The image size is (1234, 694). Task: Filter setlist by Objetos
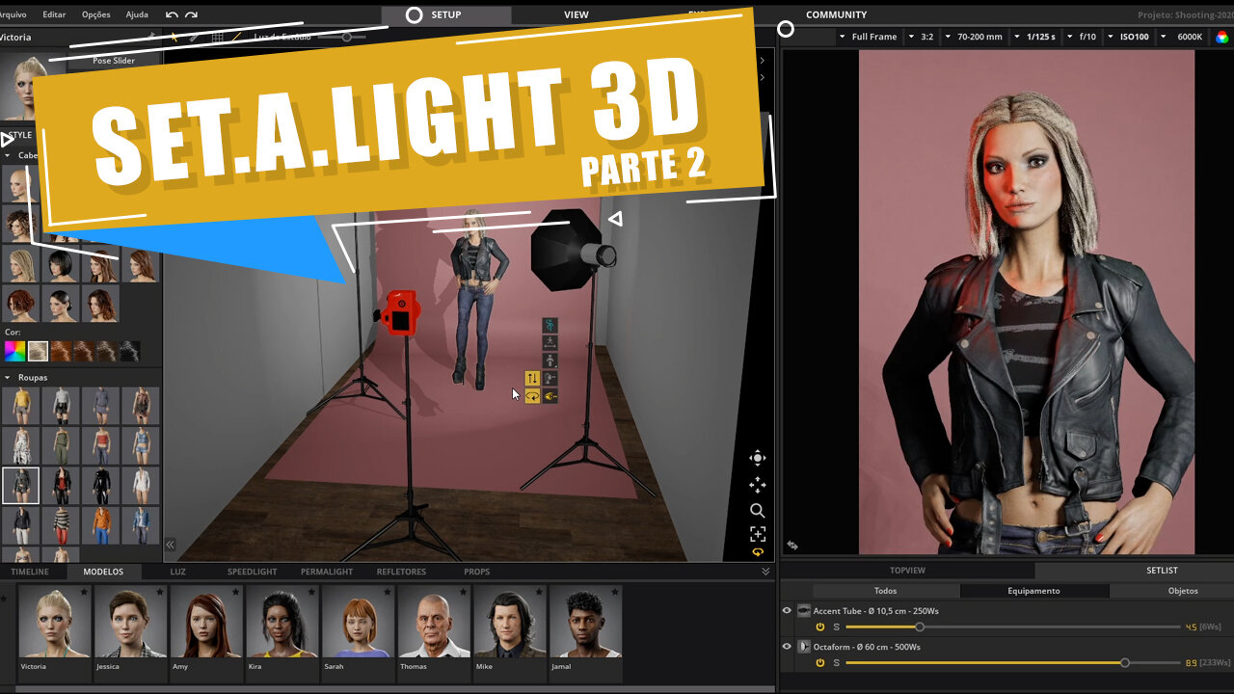(1183, 591)
